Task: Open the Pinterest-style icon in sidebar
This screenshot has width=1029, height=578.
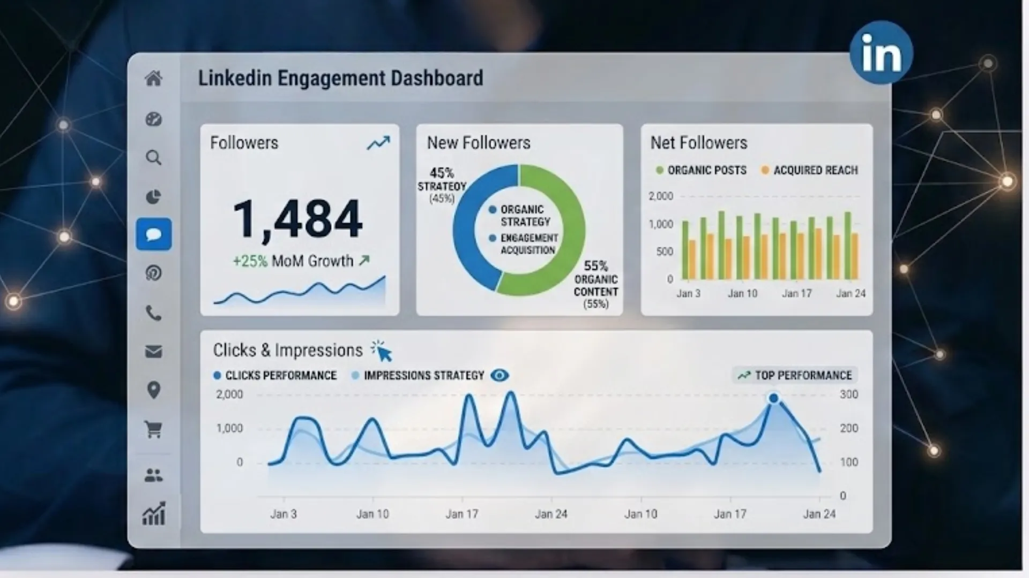Action: point(154,273)
